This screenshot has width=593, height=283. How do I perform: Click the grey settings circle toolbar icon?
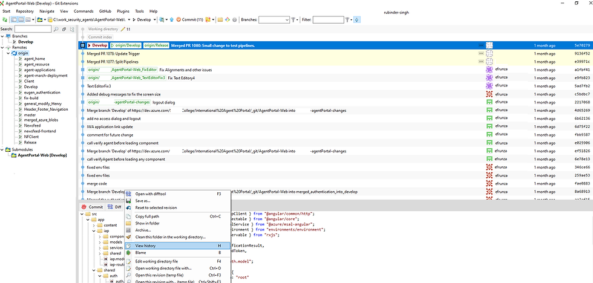pyautogui.click(x=235, y=19)
